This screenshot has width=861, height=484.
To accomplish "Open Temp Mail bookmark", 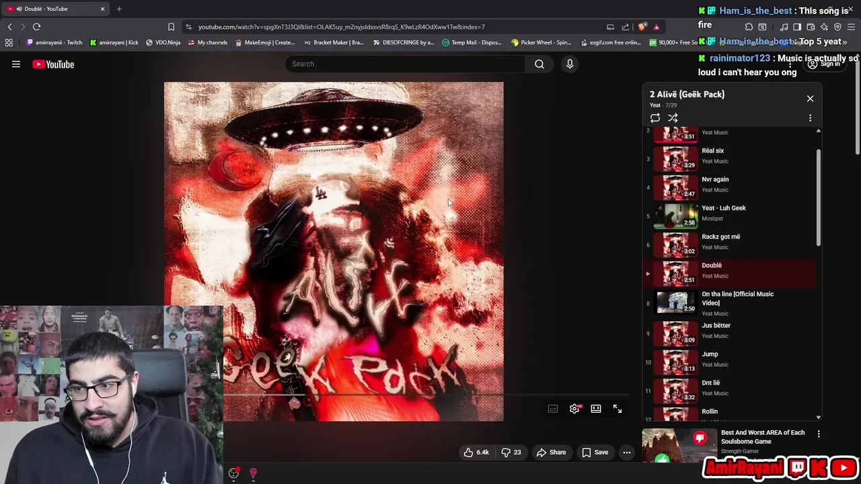I will 472,42.
